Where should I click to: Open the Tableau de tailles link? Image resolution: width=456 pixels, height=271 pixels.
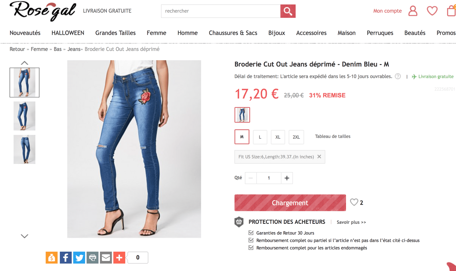coord(333,136)
